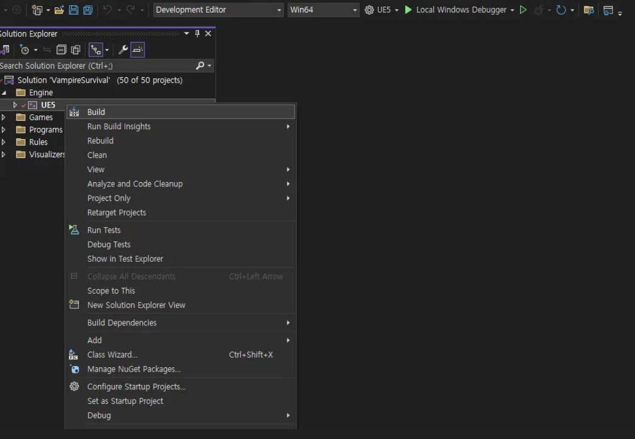Open the New Project dropdown arrow
Viewport: 635px width, 439px height.
48,10
